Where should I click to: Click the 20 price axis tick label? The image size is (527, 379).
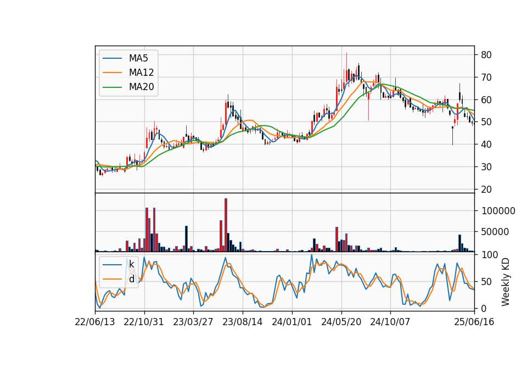pos(486,189)
